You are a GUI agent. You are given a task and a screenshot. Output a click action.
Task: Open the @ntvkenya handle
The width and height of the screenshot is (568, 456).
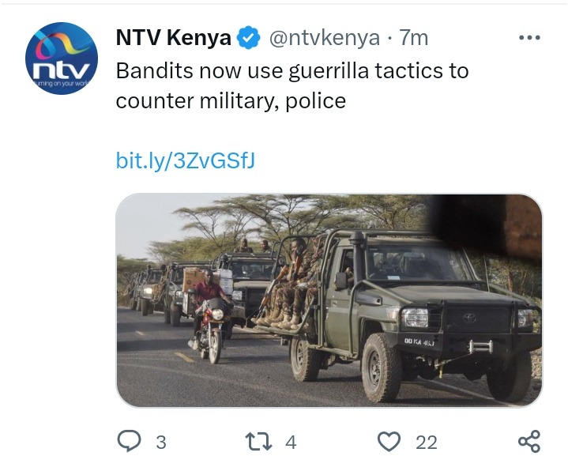tap(325, 38)
